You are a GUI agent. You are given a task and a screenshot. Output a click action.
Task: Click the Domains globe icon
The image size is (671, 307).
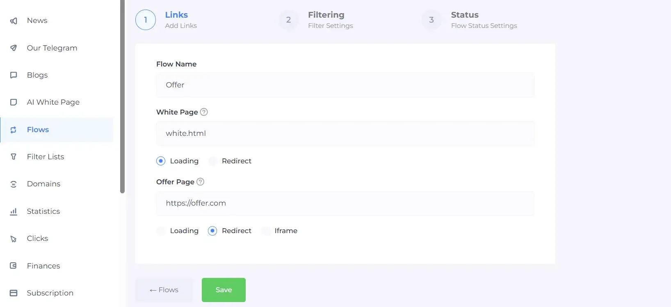click(x=14, y=184)
